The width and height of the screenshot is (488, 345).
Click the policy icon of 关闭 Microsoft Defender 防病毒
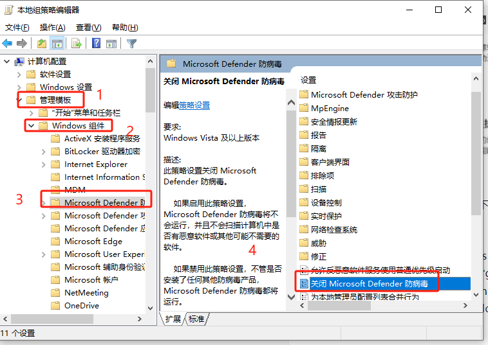[x=304, y=283]
